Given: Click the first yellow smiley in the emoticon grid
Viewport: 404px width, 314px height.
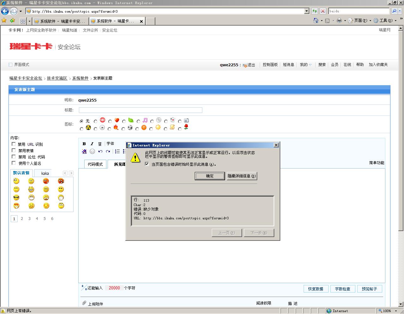Looking at the screenshot, I should click(x=16, y=181).
